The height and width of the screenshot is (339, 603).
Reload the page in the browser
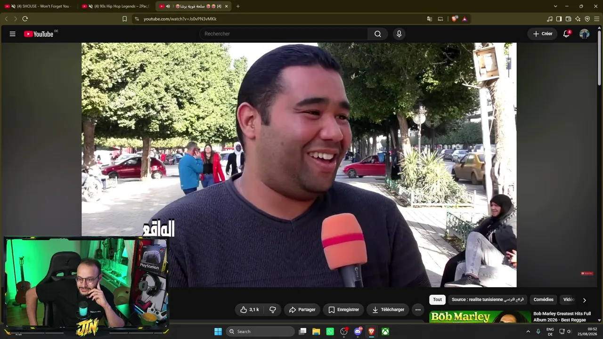coord(25,19)
